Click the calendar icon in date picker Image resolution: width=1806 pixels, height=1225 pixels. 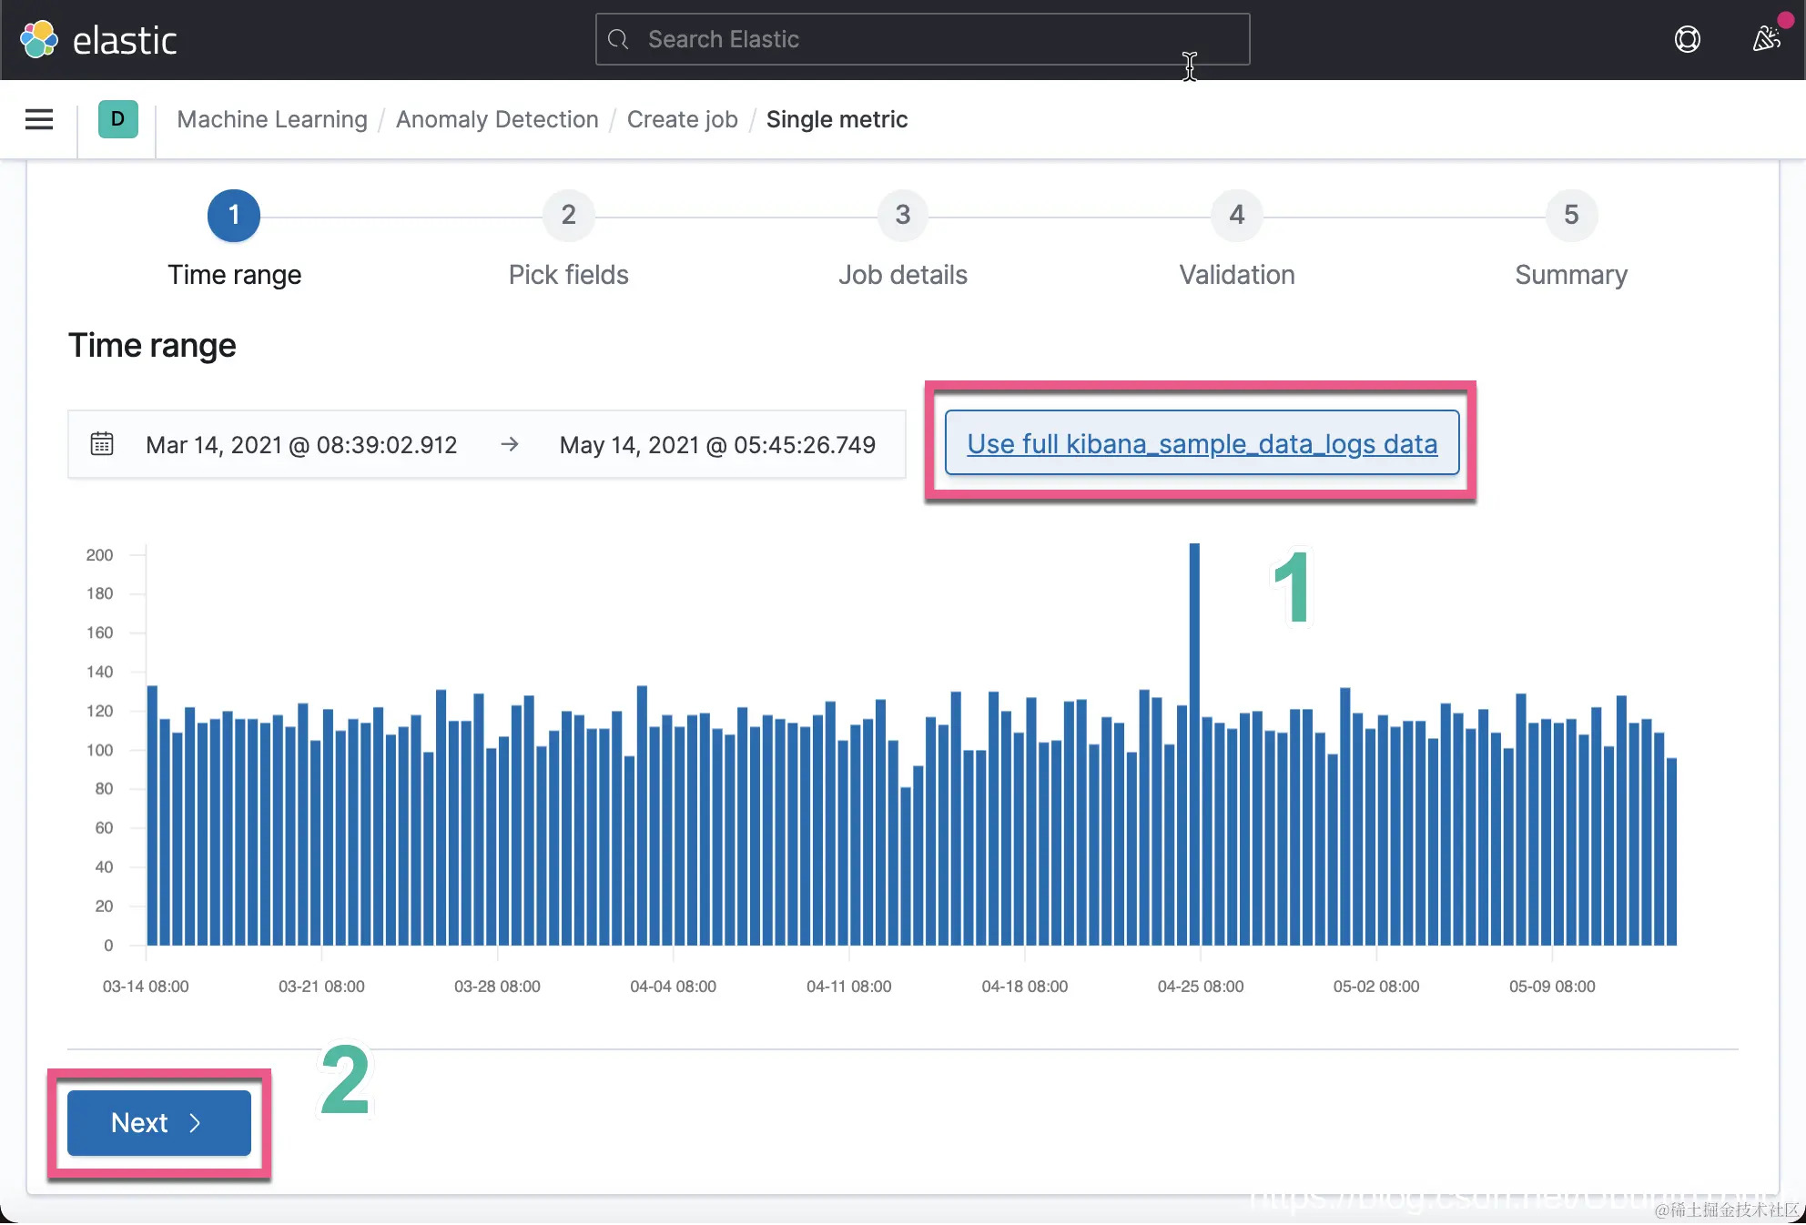coord(102,444)
